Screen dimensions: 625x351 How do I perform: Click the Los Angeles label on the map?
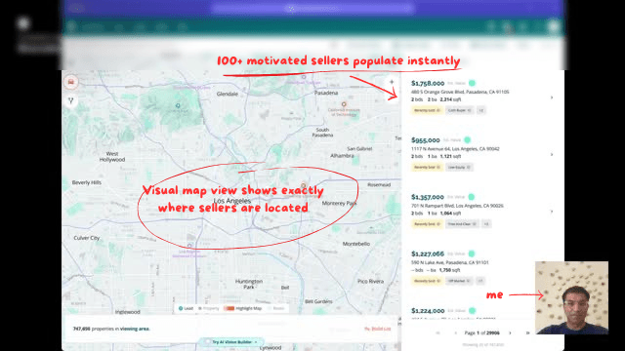232,201
